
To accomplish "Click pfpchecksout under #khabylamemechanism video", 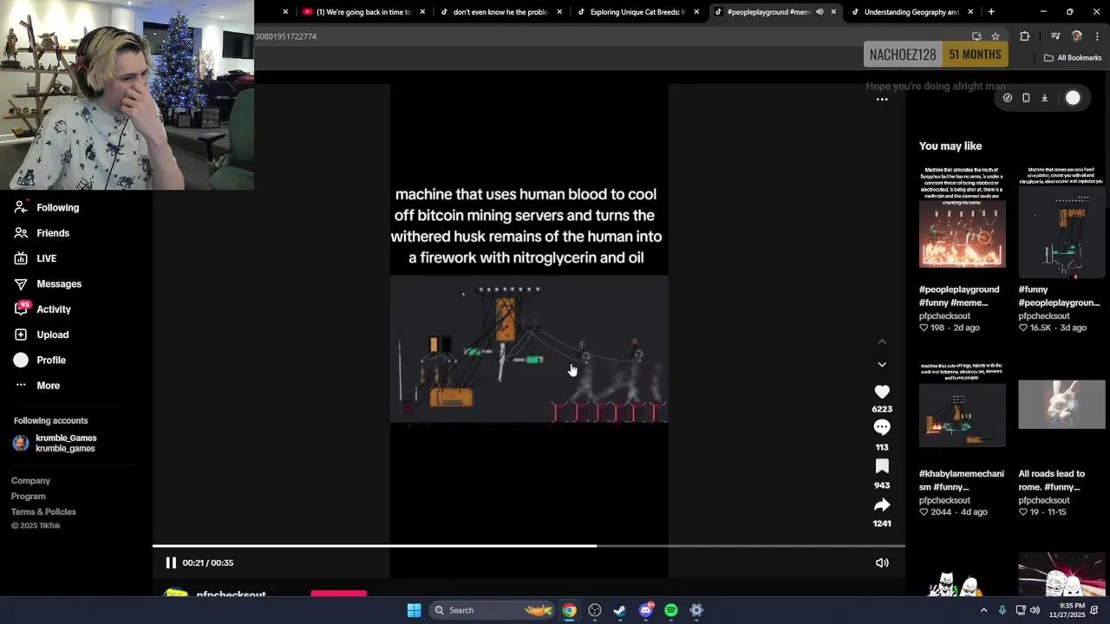I will pos(944,500).
